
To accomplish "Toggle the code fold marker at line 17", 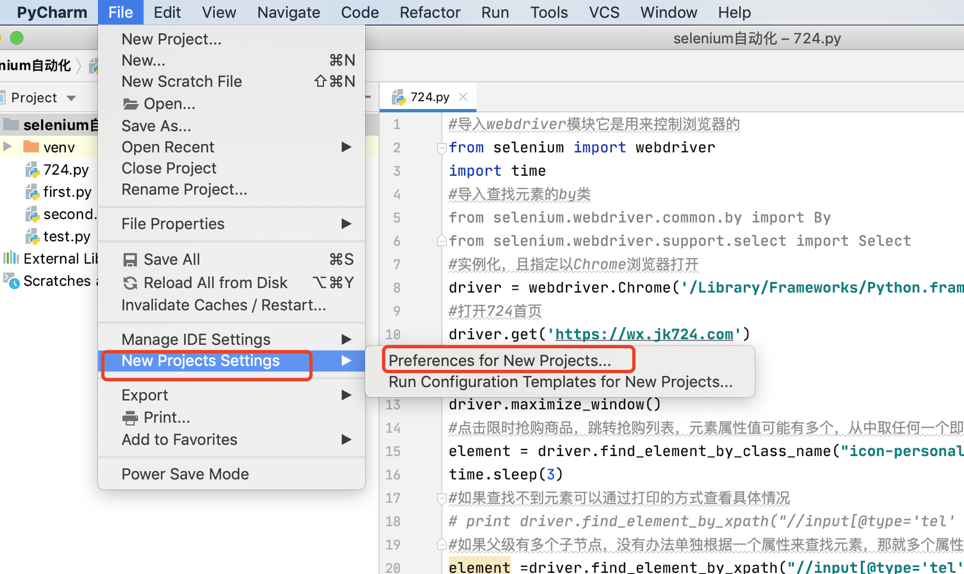I will [442, 498].
